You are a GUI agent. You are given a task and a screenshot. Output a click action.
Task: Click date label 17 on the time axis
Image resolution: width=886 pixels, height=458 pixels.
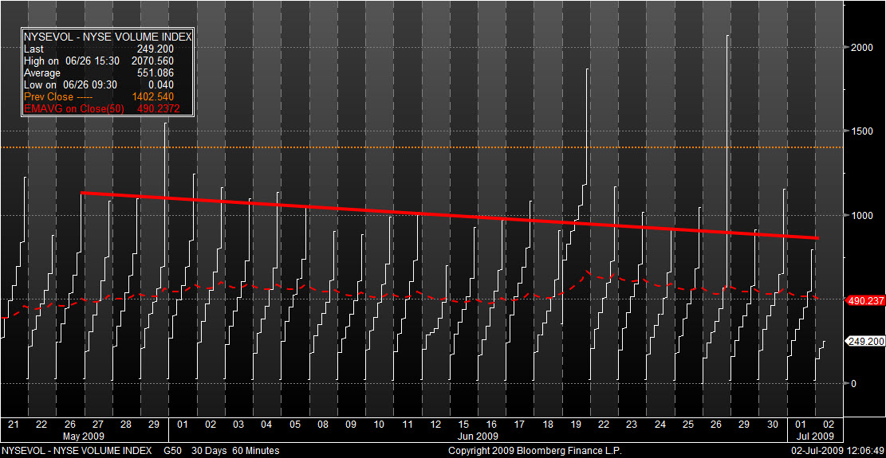519,424
